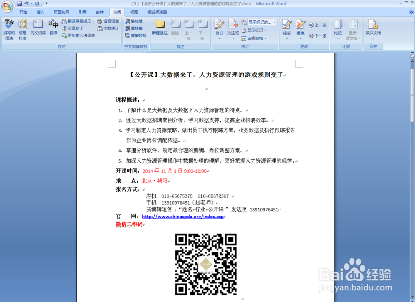415x302 pixels.
Task: Click the 修订 track changes icon
Action: tap(219, 24)
